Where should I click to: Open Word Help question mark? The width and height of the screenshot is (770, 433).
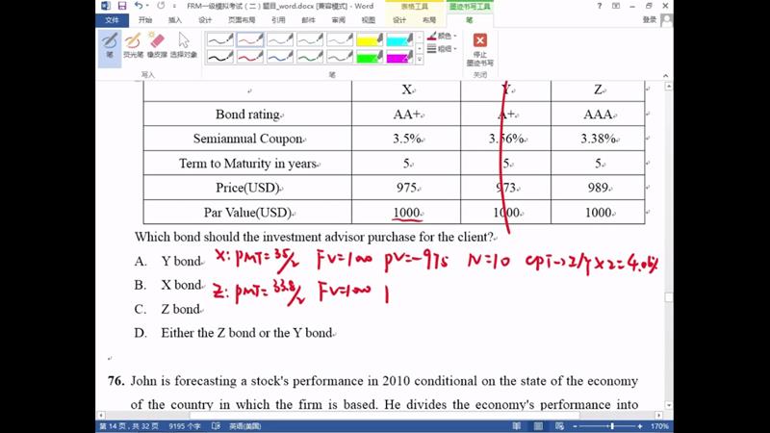click(x=599, y=6)
